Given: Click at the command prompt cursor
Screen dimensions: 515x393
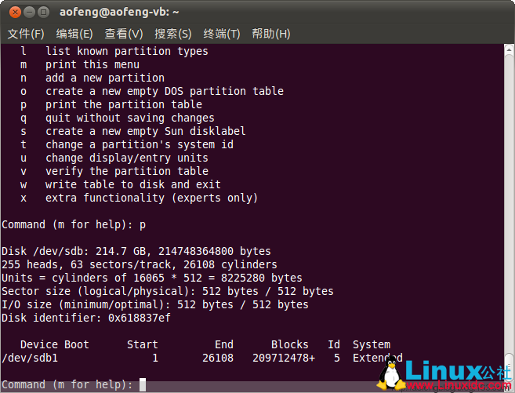Looking at the screenshot, I should (x=143, y=384).
